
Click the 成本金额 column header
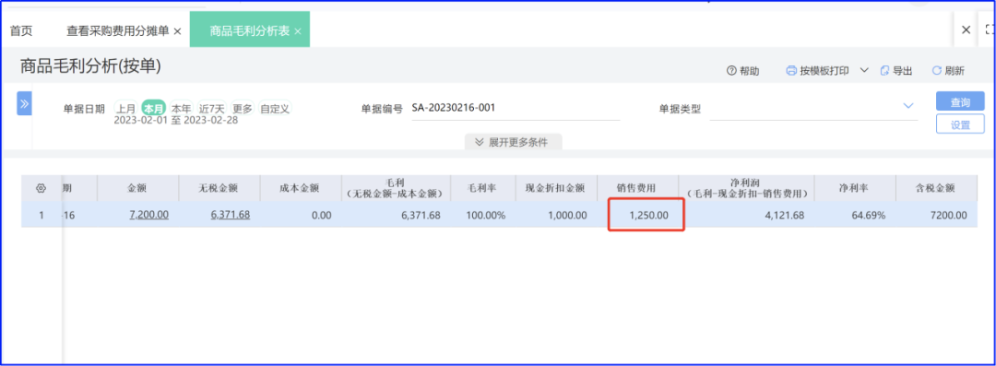point(301,188)
